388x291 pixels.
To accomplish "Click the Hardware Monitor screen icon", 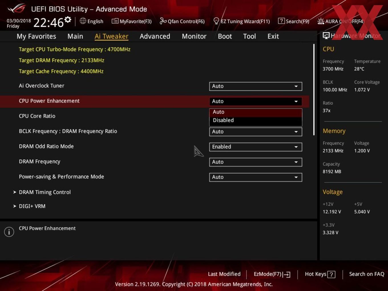I will click(326, 36).
